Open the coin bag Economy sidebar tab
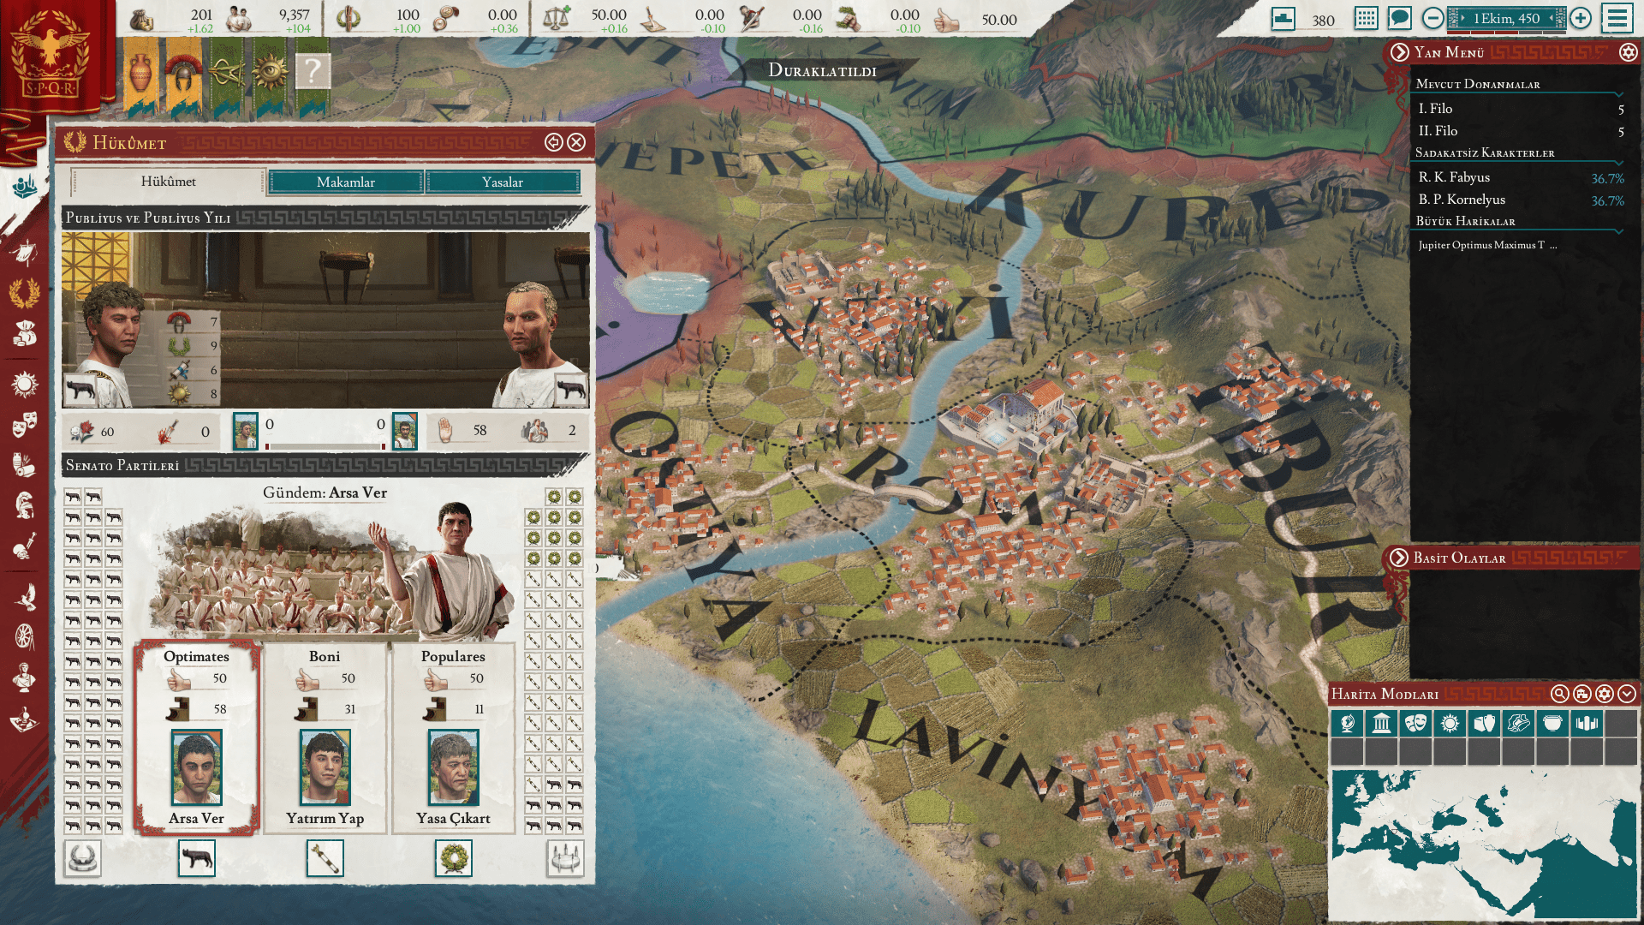Screen dimensions: 1644x925 point(25,334)
